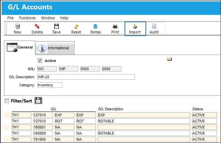Click the third G/L segment field 0000

tap(90, 69)
